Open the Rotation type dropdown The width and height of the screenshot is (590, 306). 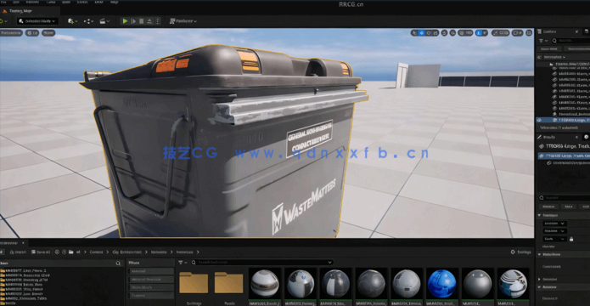click(x=554, y=231)
